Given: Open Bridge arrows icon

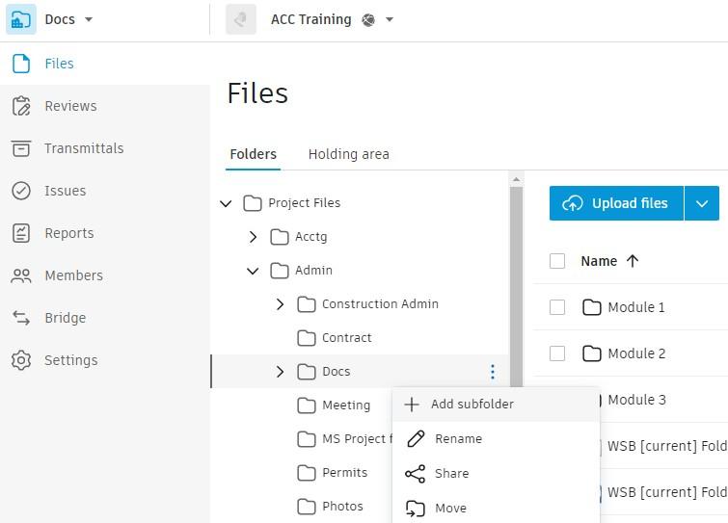Looking at the screenshot, I should coord(21,318).
